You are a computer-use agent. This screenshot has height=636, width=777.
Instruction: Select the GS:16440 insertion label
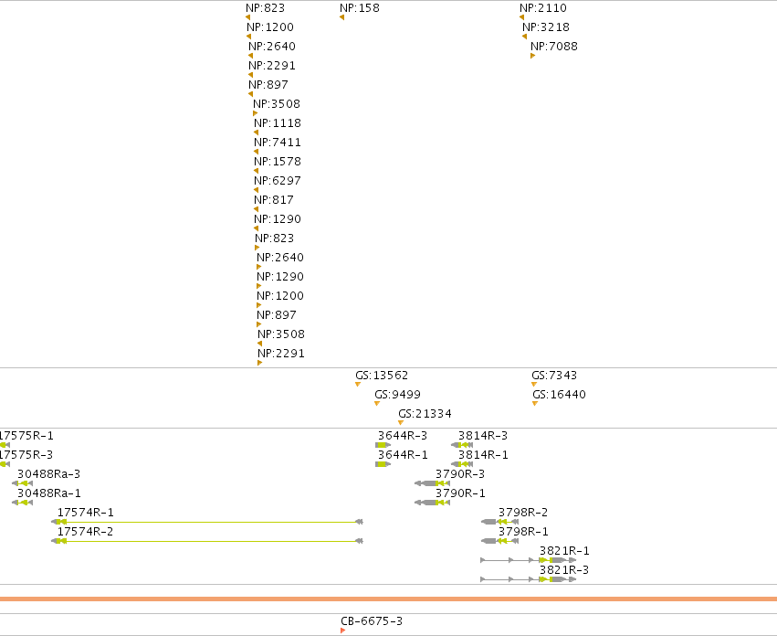point(560,395)
